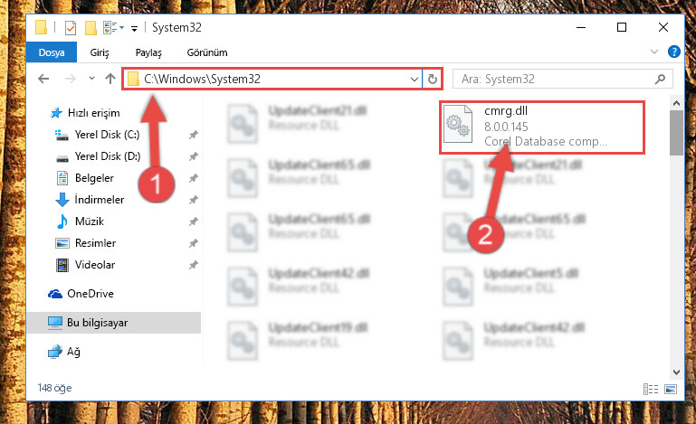The height and width of the screenshot is (424, 696).
Task: Unpin Müzik using its pin icon
Action: [193, 221]
